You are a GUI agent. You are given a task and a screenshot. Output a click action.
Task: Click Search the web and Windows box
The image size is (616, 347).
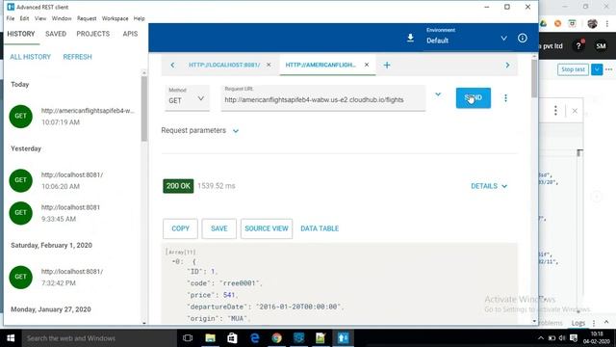[x=98, y=338]
